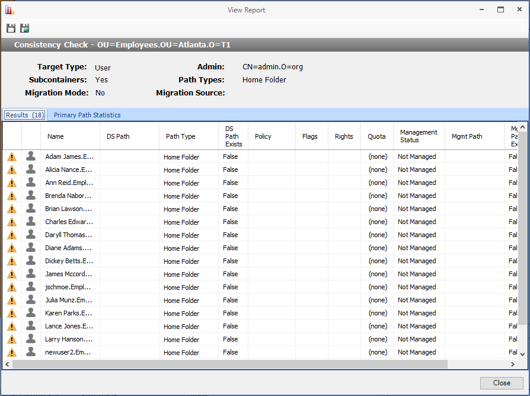Sort by the Name column header
Viewport: 530px width, 396px height.
[x=56, y=136]
